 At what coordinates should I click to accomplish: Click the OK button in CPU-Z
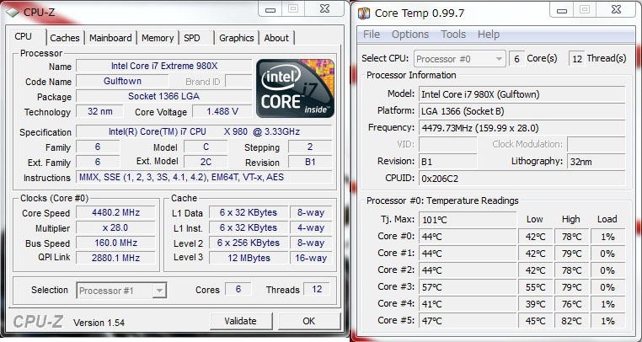click(309, 321)
